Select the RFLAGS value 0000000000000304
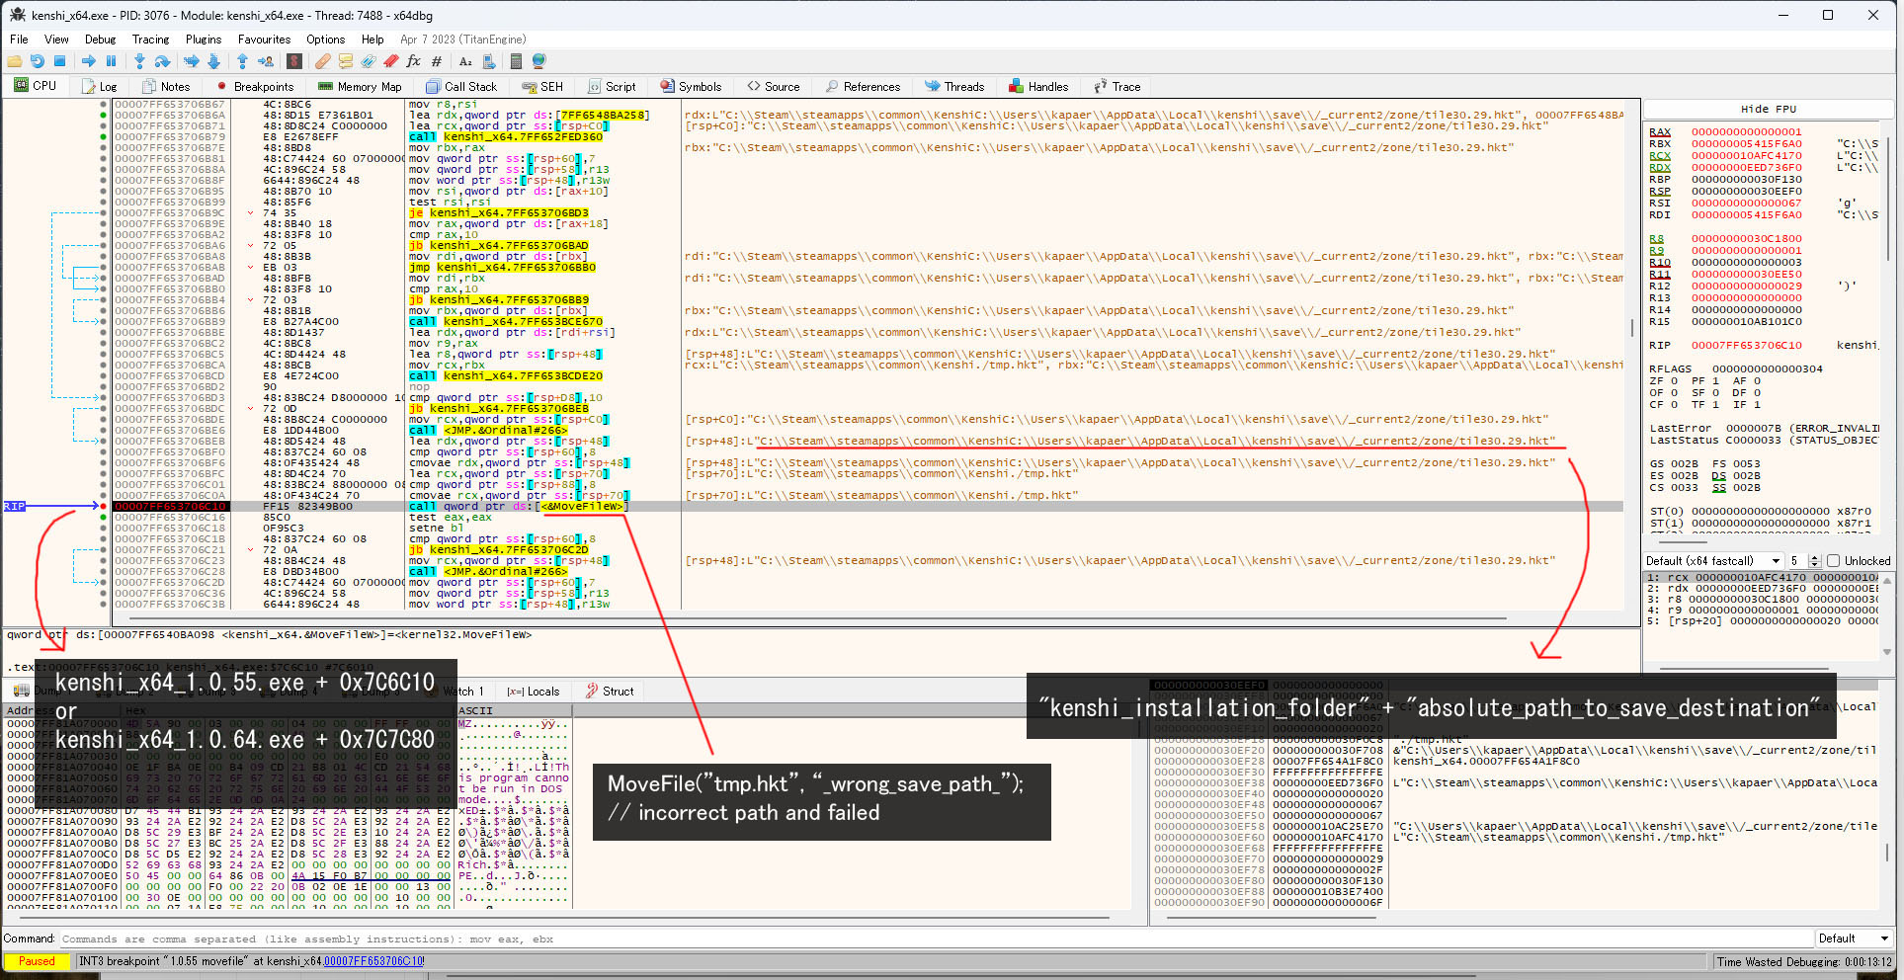The height and width of the screenshot is (980, 1904). click(1768, 369)
